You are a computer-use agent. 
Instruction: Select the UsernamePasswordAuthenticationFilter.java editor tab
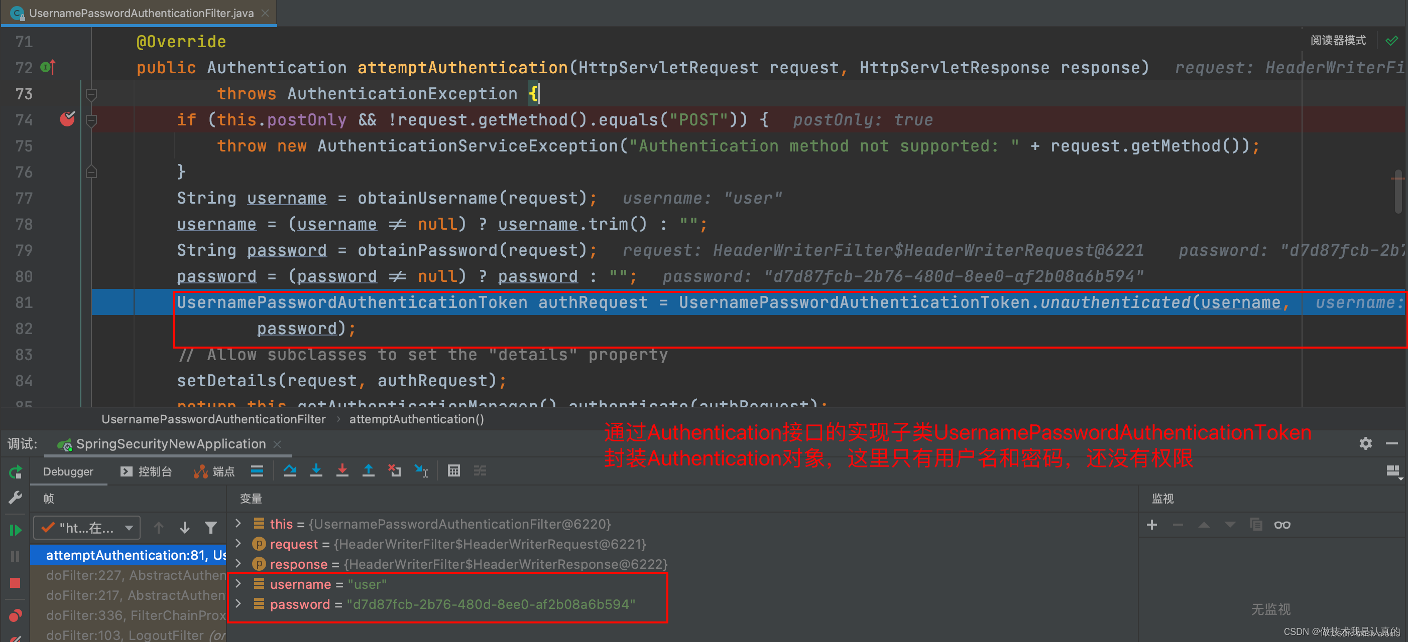tap(141, 13)
